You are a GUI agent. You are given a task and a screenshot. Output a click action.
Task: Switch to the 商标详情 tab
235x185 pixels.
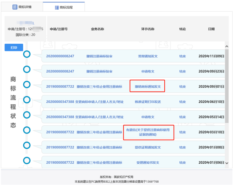[22, 7]
